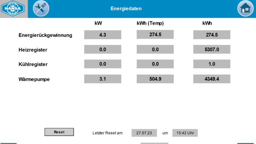
Task: Click the rightmost kWh column header
Action: point(207,23)
